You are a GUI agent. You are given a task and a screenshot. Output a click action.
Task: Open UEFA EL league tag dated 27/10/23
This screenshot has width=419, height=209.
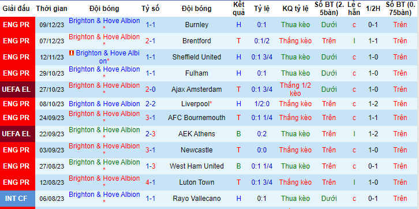[16, 89]
